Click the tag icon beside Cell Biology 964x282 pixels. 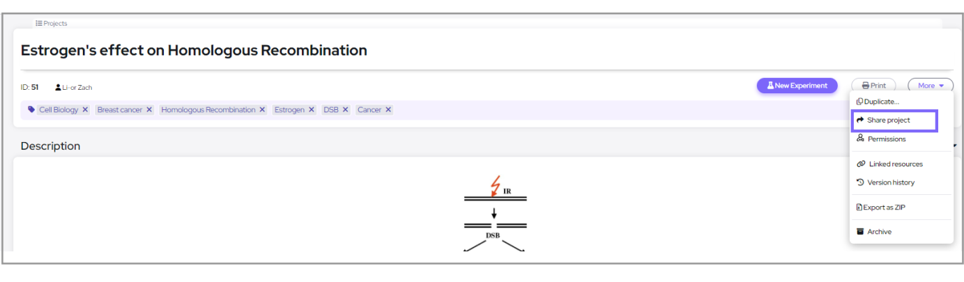(x=31, y=110)
